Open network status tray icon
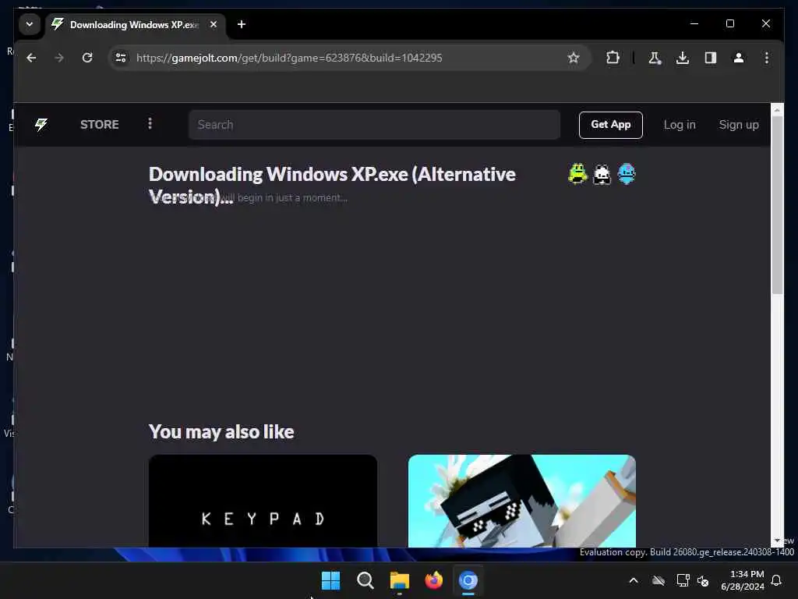This screenshot has width=798, height=599. (683, 580)
